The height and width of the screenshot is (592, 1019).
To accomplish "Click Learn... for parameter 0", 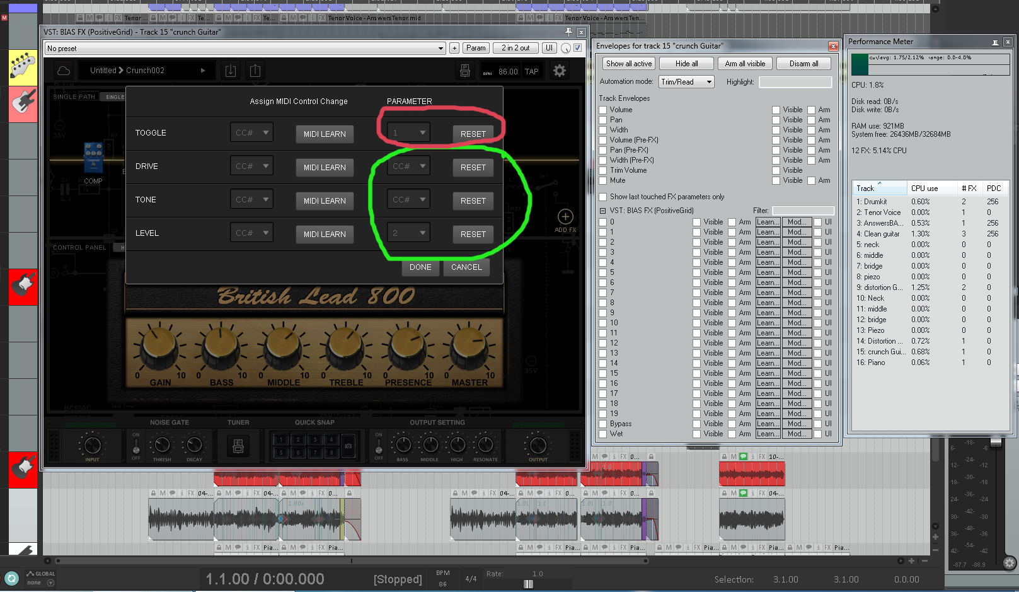I will [x=768, y=222].
